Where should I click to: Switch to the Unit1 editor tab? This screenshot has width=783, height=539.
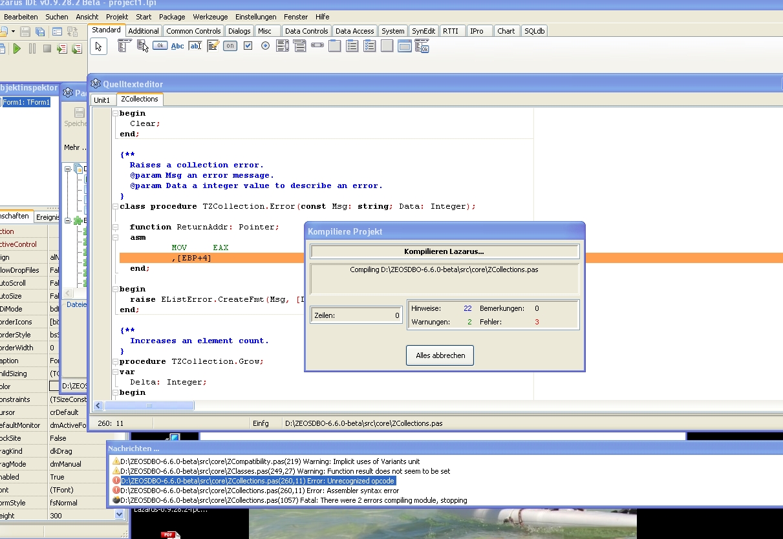point(102,100)
